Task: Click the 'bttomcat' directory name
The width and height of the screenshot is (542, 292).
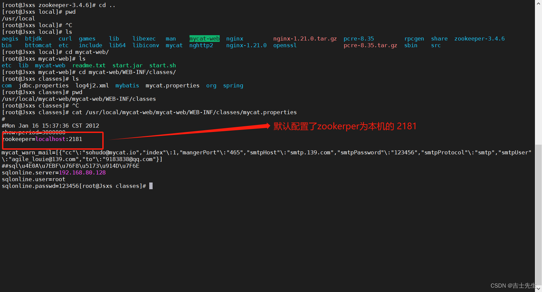Action: (39, 46)
